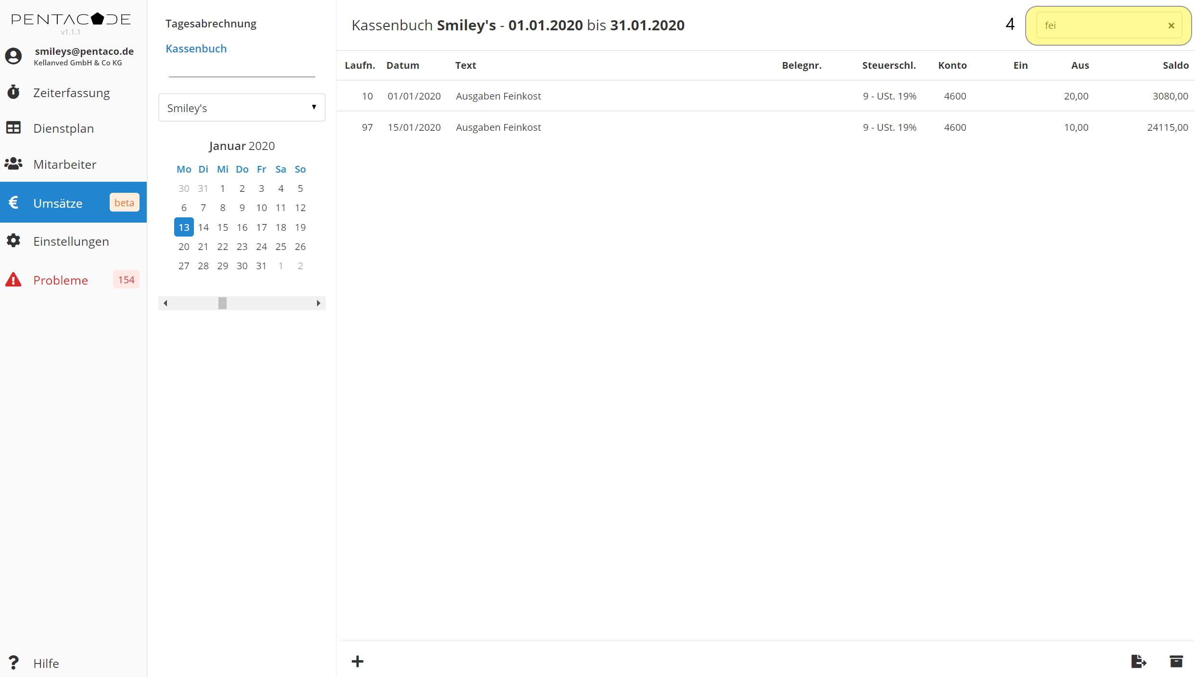Open Einstellungen via gear icon
This screenshot has height=677, width=1195.
[x=13, y=241]
